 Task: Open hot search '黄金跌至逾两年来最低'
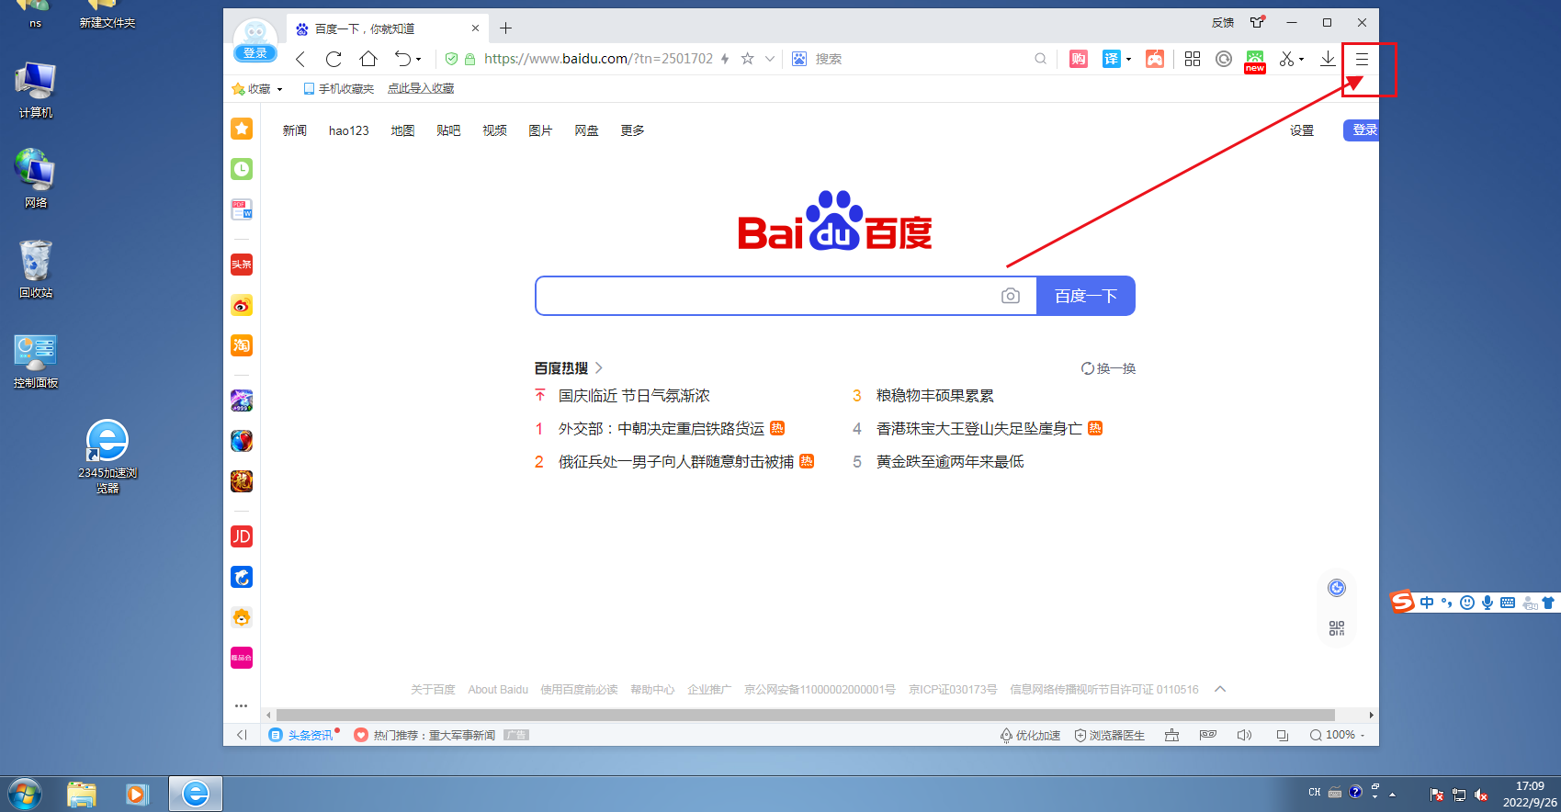[x=950, y=462]
